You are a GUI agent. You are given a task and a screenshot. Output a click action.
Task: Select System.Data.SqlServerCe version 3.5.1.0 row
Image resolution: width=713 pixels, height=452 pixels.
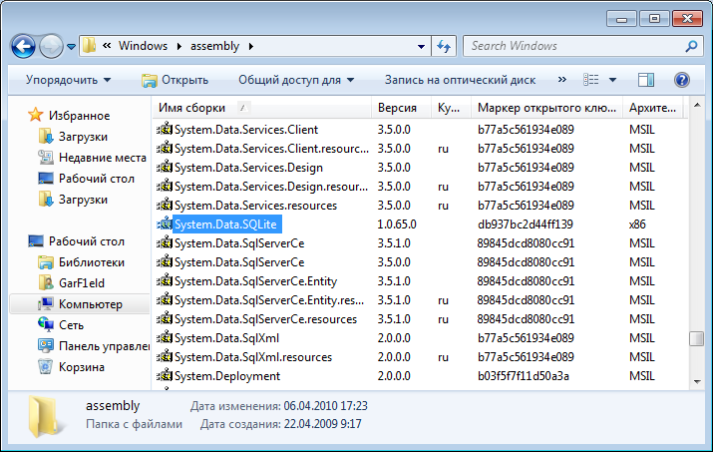tap(239, 243)
